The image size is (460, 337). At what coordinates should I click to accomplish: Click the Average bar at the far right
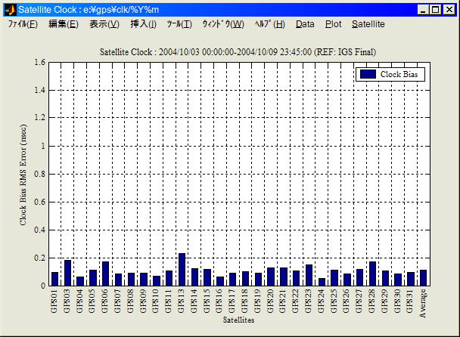pos(423,277)
